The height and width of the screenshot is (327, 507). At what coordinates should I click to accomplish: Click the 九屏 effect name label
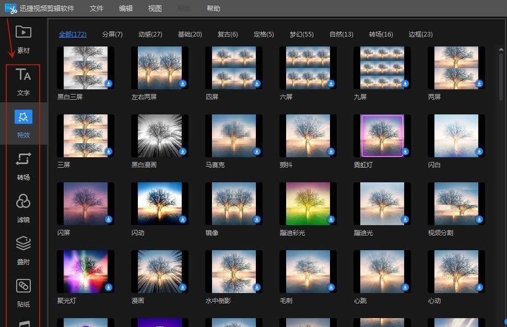tap(360, 97)
